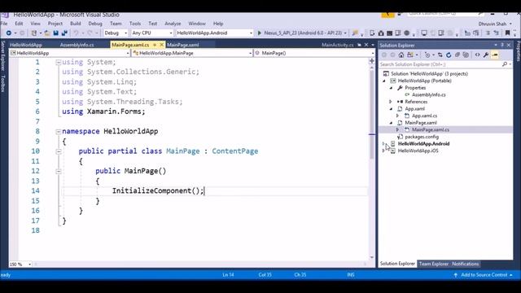Image resolution: width=521 pixels, height=293 pixels.
Task: Collapse the using directives code region
Action: point(58,62)
